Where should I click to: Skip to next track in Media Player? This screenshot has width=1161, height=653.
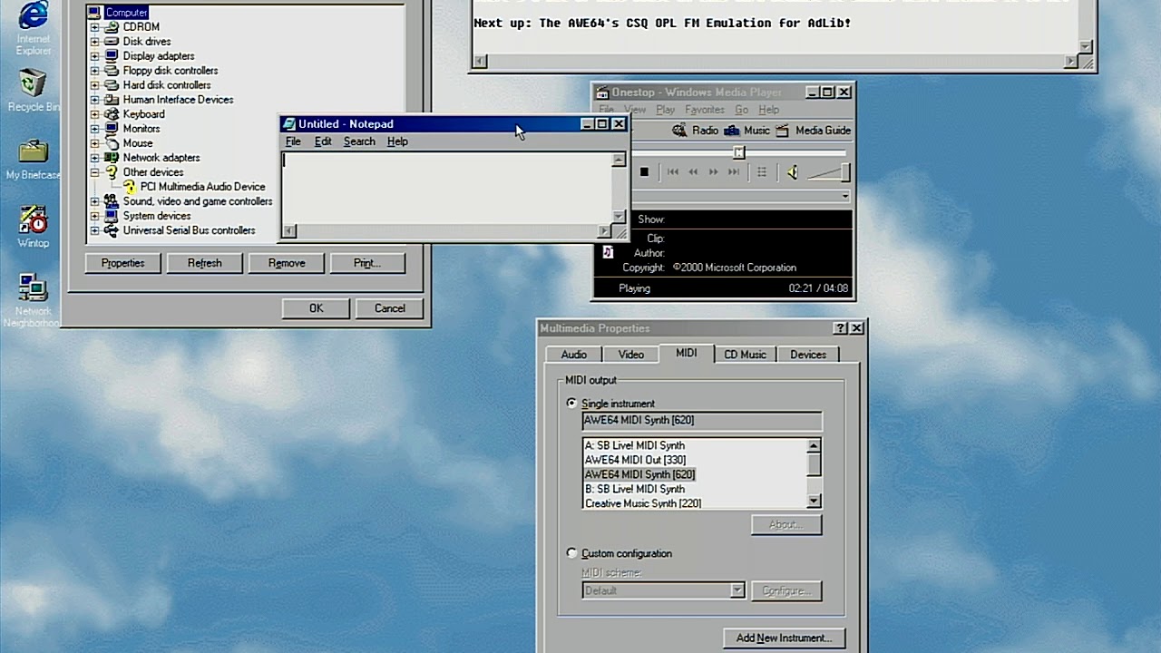pos(734,171)
